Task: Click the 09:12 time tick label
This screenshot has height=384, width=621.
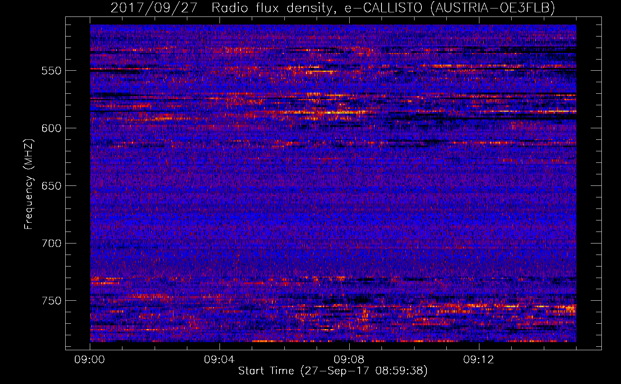Action: pyautogui.click(x=479, y=360)
